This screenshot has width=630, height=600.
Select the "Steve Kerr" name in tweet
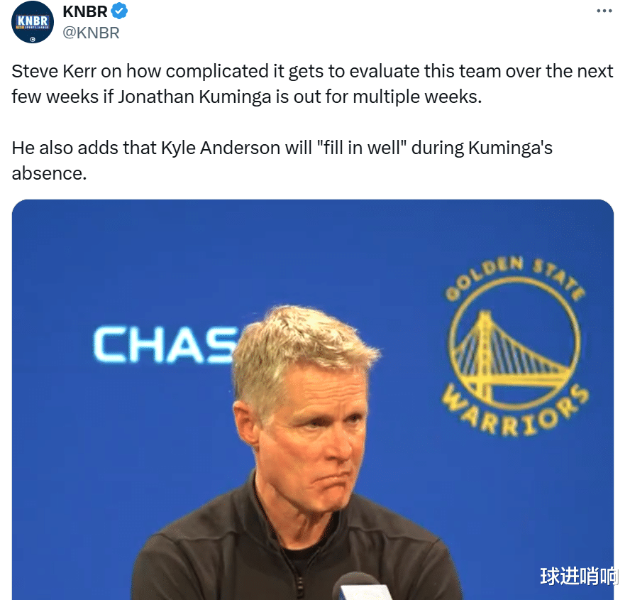[x=54, y=71]
